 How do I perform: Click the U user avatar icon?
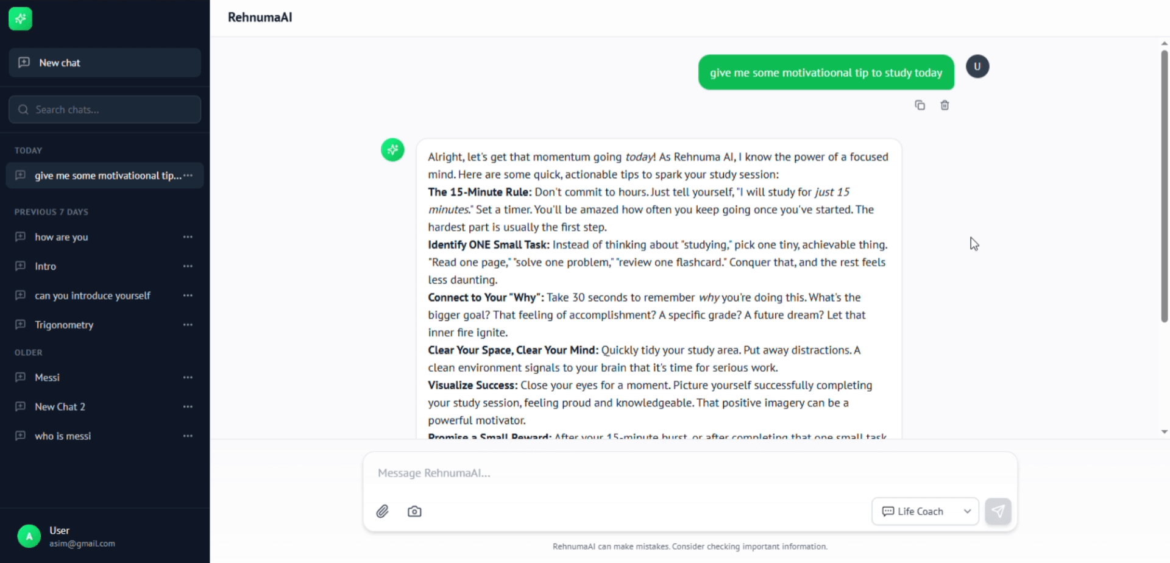pyautogui.click(x=977, y=66)
